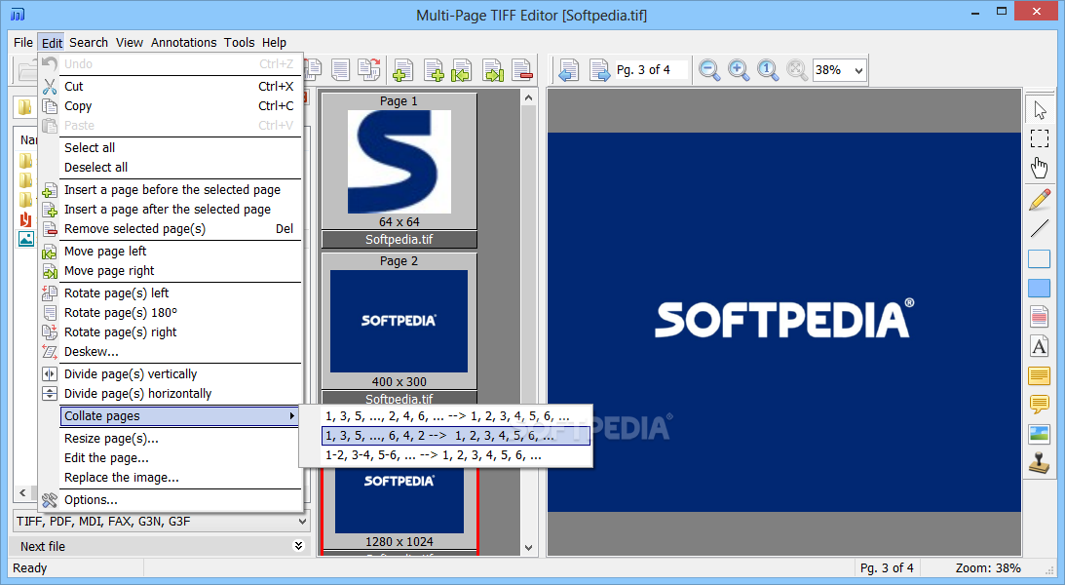Viewport: 1065px width, 585px height.
Task: Click the Rotate 180° toolbar icon
Action: [340, 69]
